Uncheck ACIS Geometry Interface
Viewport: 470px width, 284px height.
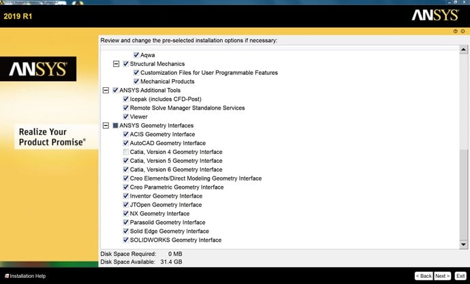click(126, 134)
